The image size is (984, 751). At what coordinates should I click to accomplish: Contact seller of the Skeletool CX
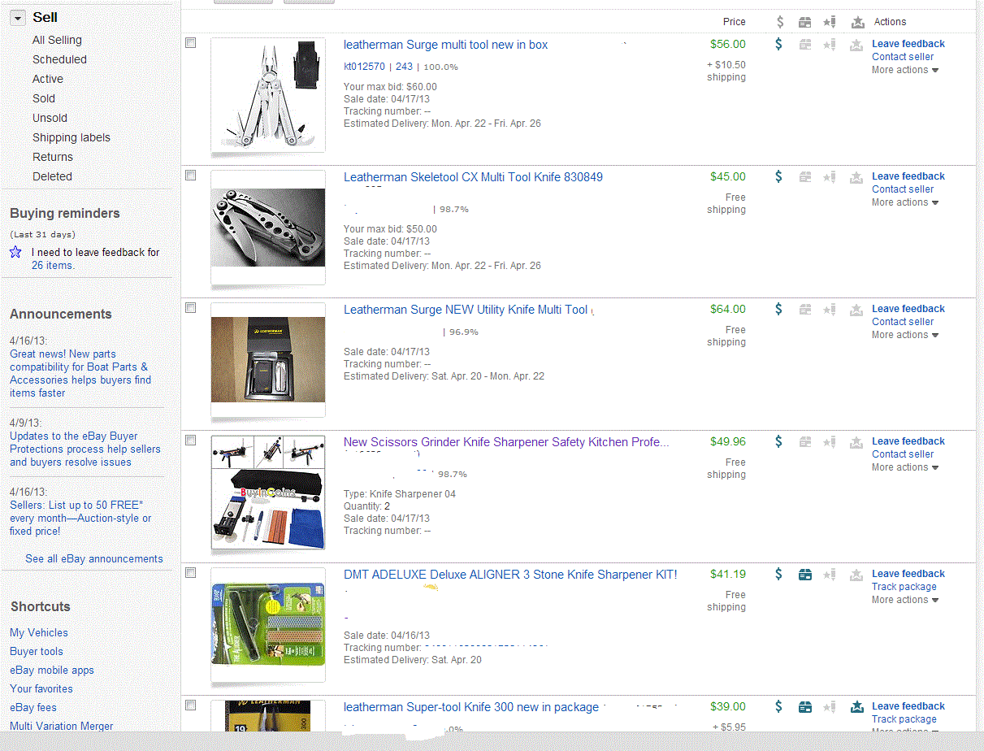coord(903,189)
